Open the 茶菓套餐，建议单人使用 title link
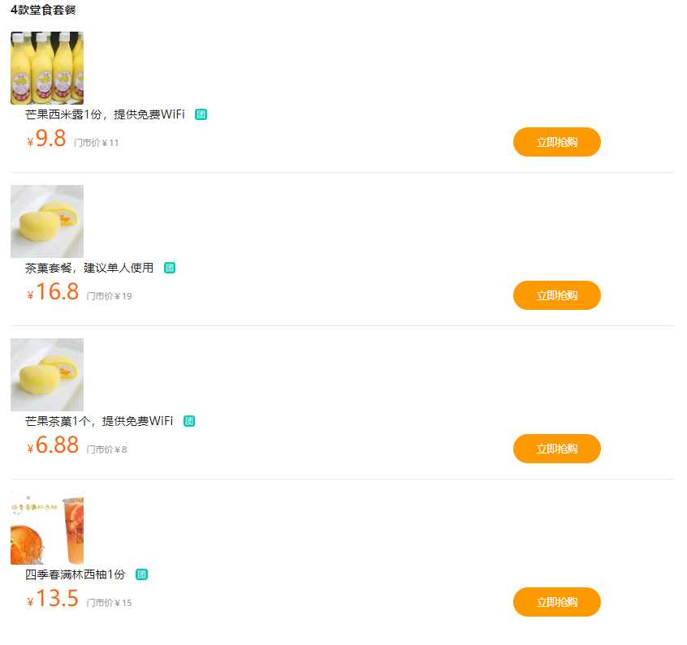This screenshot has height=645, width=687. [89, 268]
